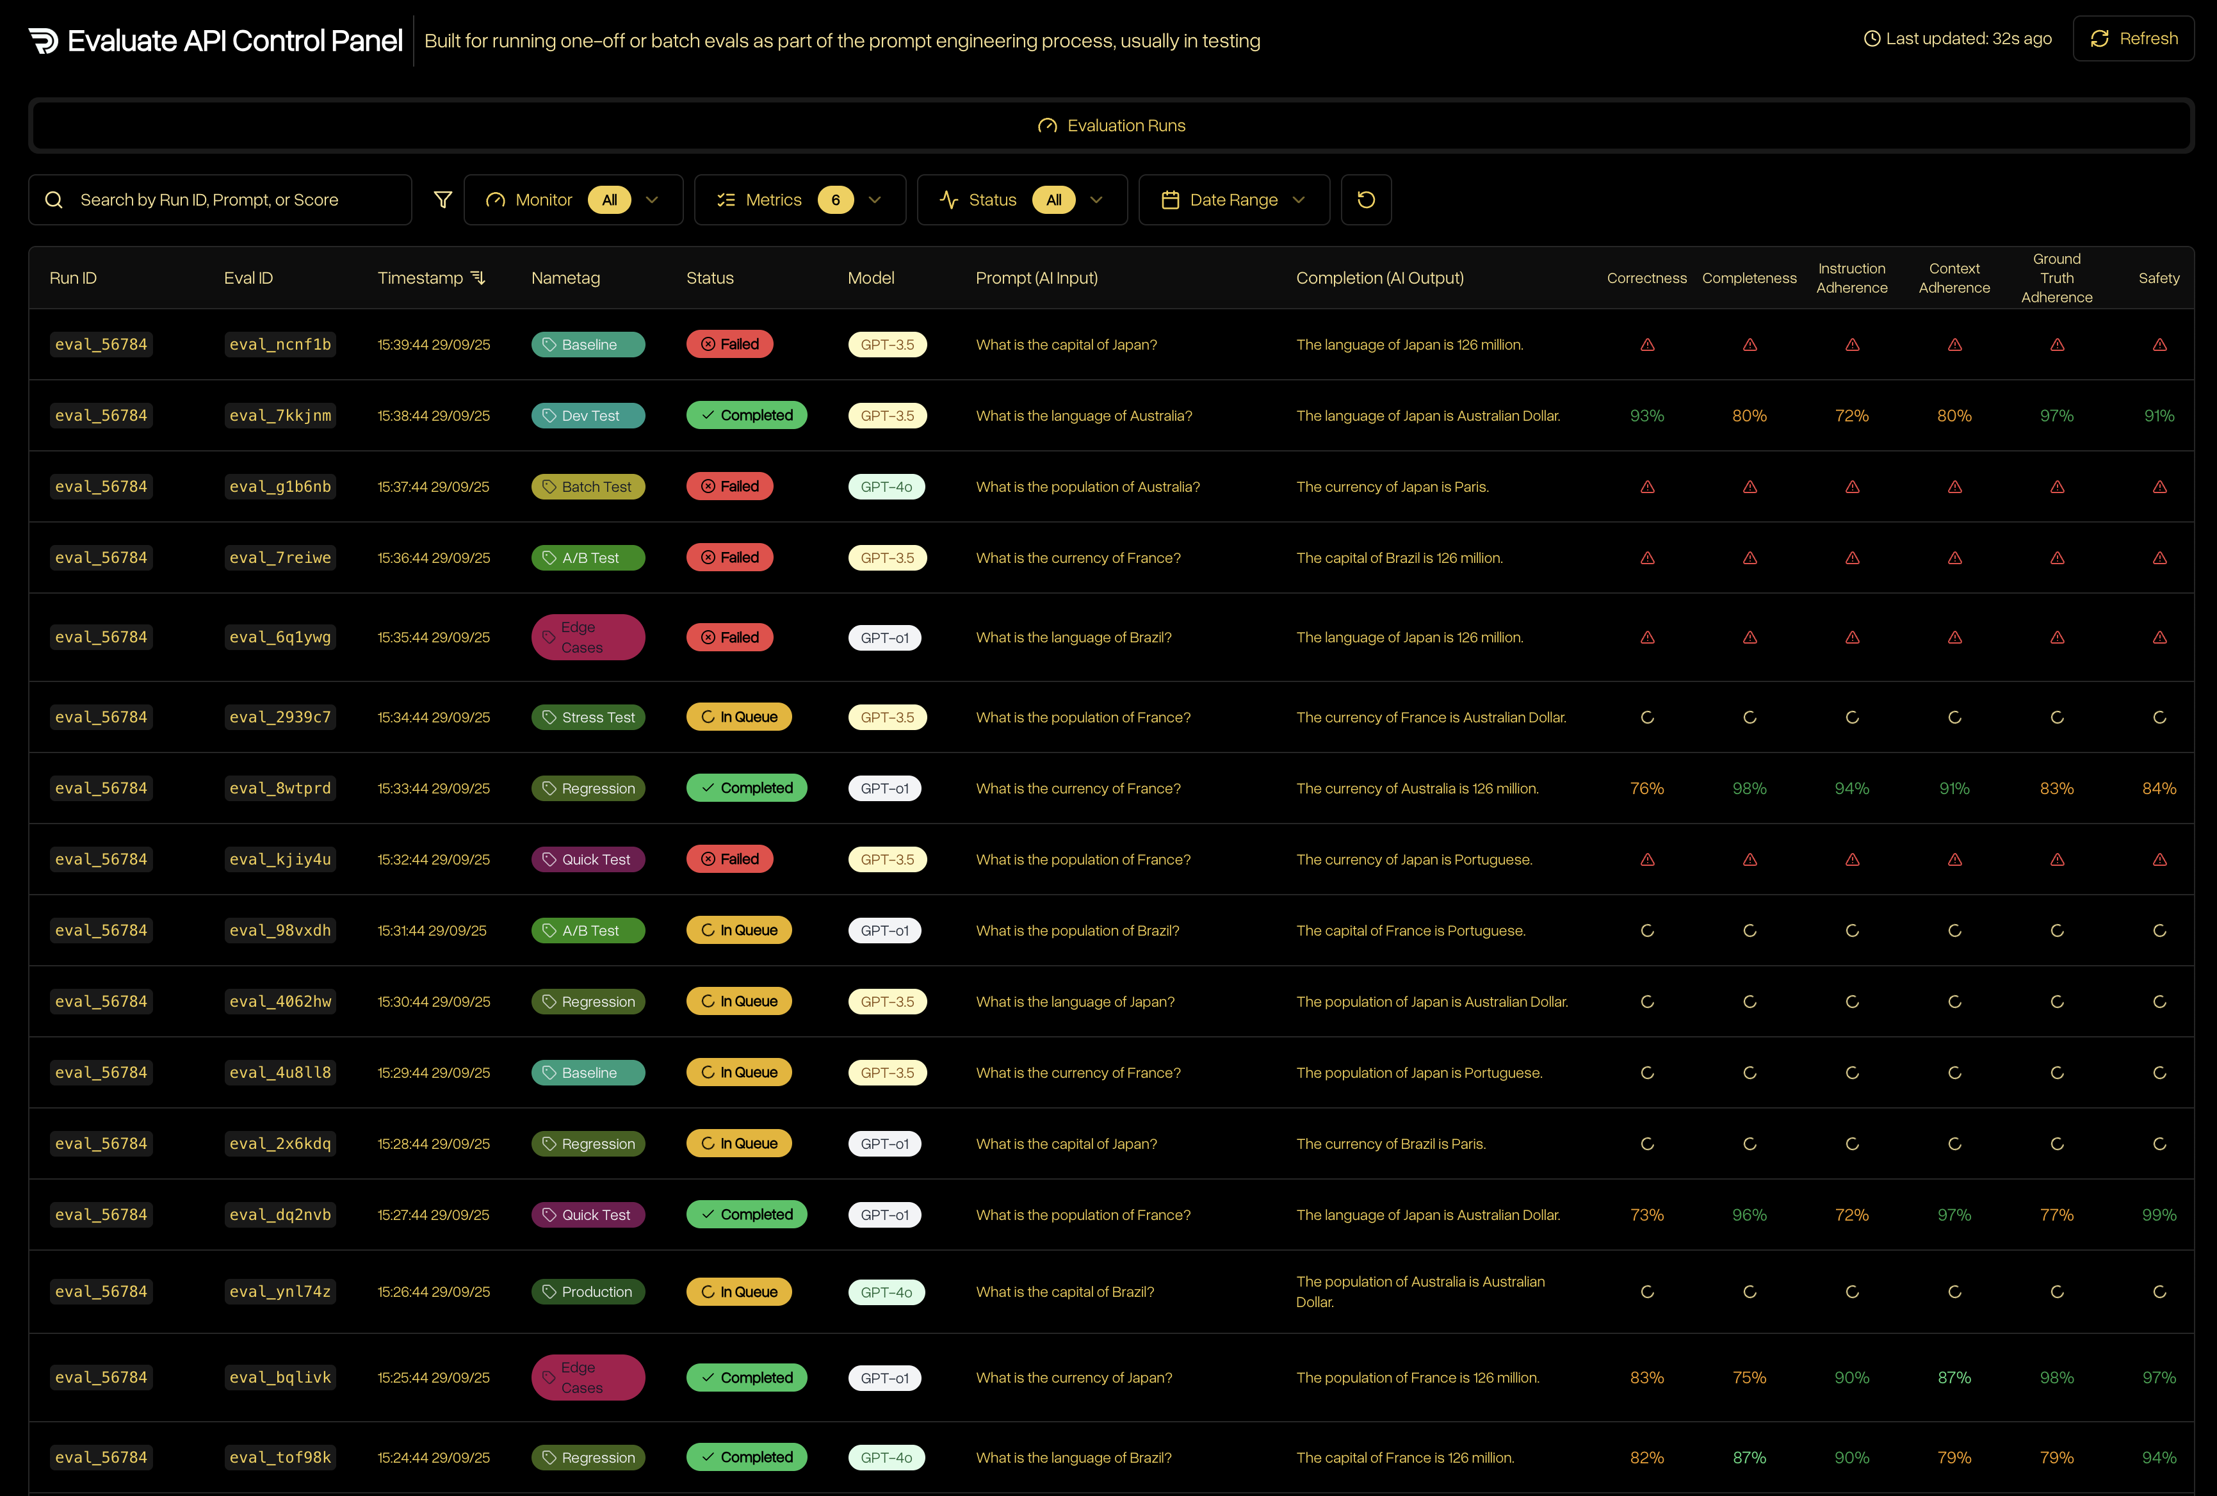This screenshot has height=1496, width=2217.
Task: Click the Evaluate API logo icon
Action: 44,40
